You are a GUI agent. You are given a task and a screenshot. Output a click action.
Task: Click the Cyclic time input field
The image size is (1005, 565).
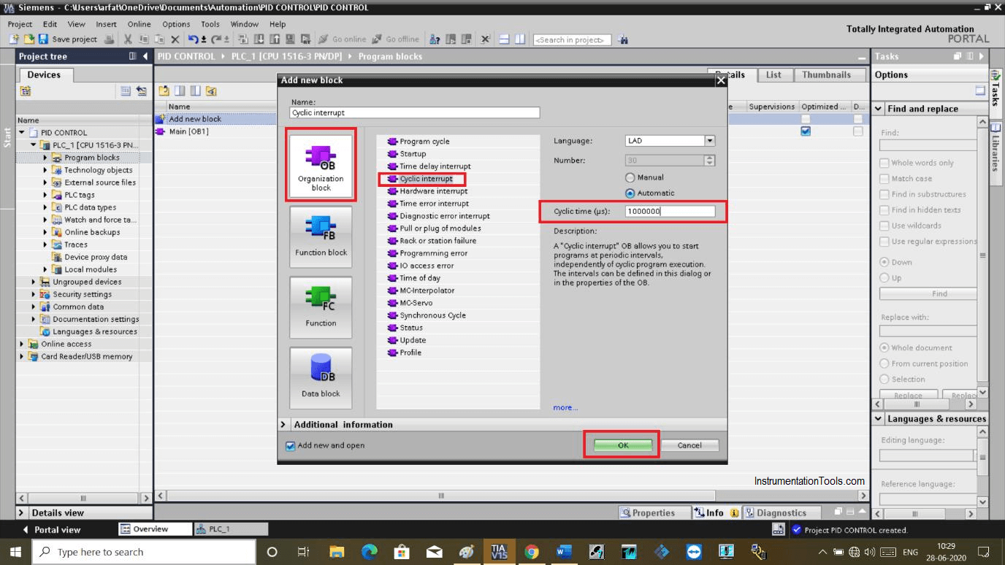point(670,212)
